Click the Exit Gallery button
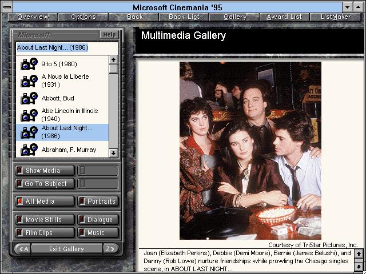The width and height of the screenshot is (366, 274). tap(66, 249)
